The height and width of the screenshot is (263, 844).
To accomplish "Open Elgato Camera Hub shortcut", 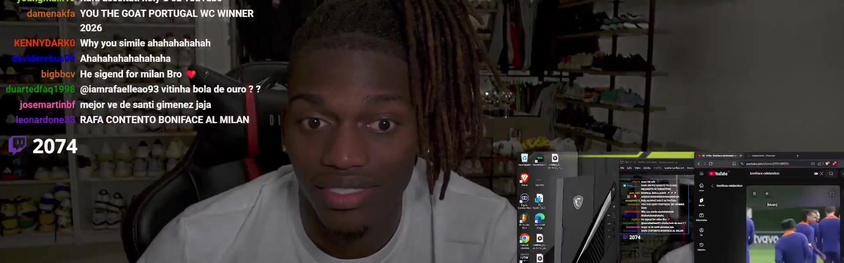I will pyautogui.click(x=524, y=198).
